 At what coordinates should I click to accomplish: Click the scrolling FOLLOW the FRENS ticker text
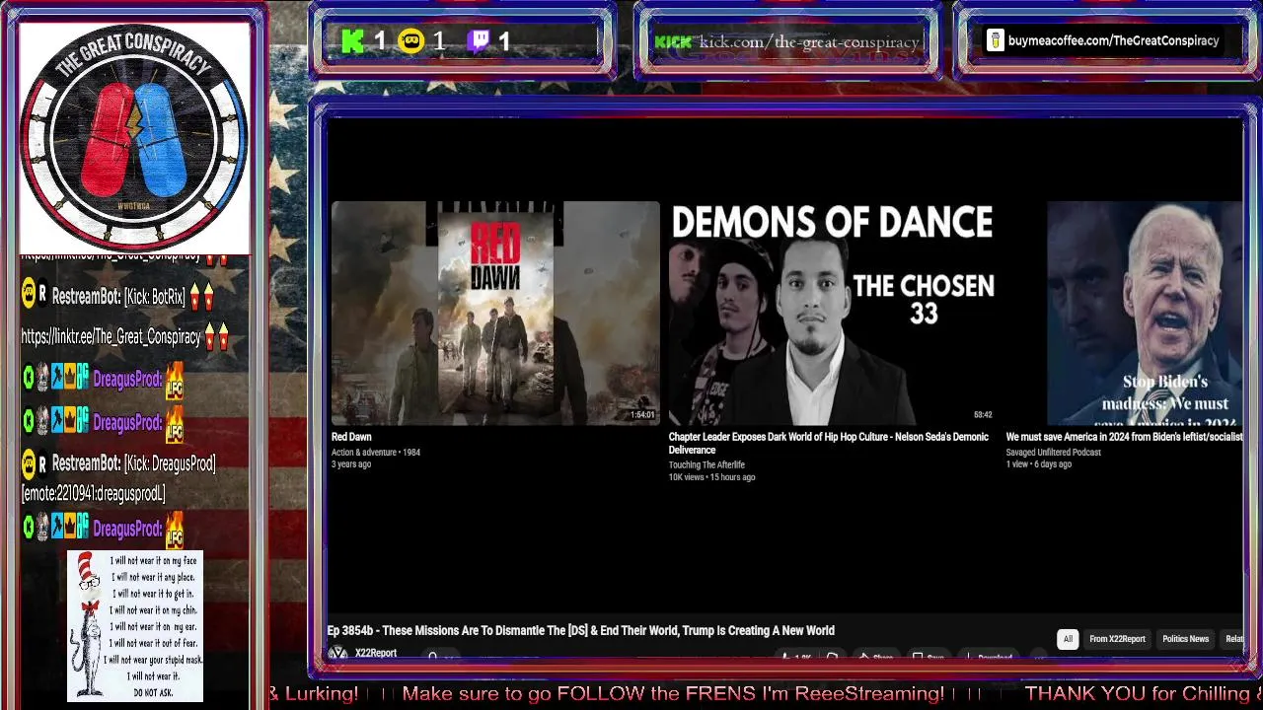point(672,693)
